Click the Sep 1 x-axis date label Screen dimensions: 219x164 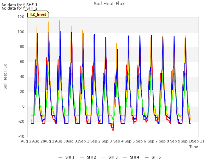(x=84, y=141)
